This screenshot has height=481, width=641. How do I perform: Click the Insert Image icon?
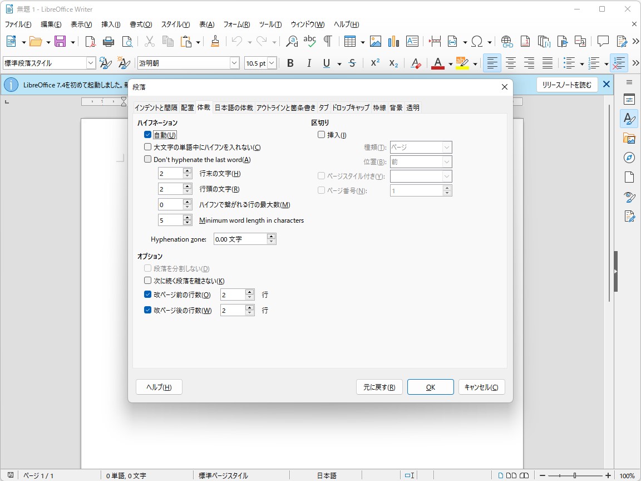(x=375, y=41)
